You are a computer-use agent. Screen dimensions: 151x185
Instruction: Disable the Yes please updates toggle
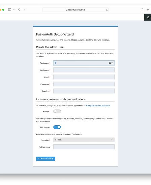(x=57, y=127)
